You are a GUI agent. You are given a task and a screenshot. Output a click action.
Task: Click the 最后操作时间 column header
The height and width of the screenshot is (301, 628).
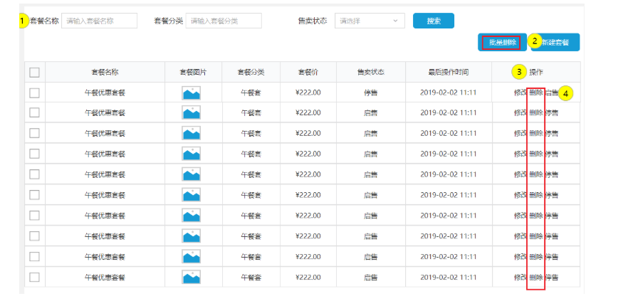pyautogui.click(x=449, y=73)
